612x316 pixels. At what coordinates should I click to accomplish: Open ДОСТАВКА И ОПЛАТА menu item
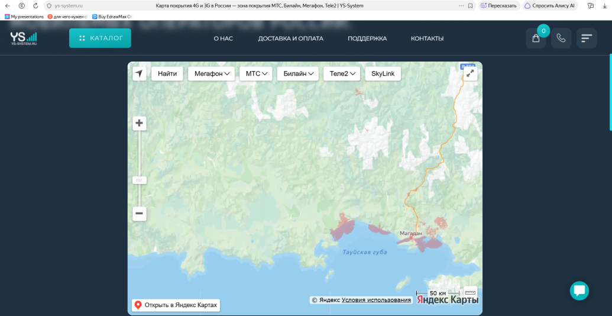click(x=290, y=38)
